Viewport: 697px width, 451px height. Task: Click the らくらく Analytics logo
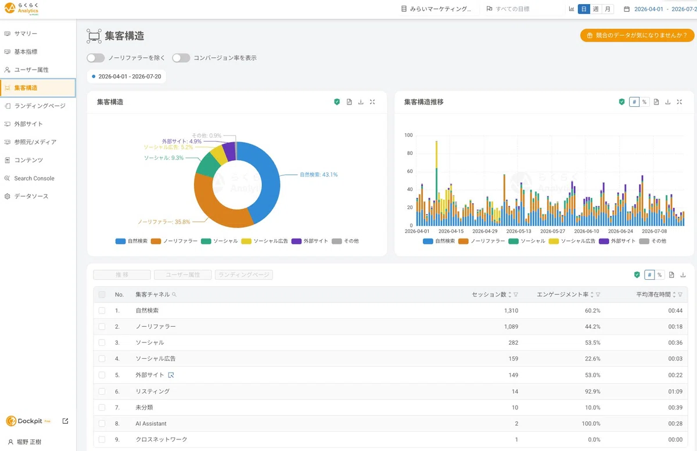21,9
